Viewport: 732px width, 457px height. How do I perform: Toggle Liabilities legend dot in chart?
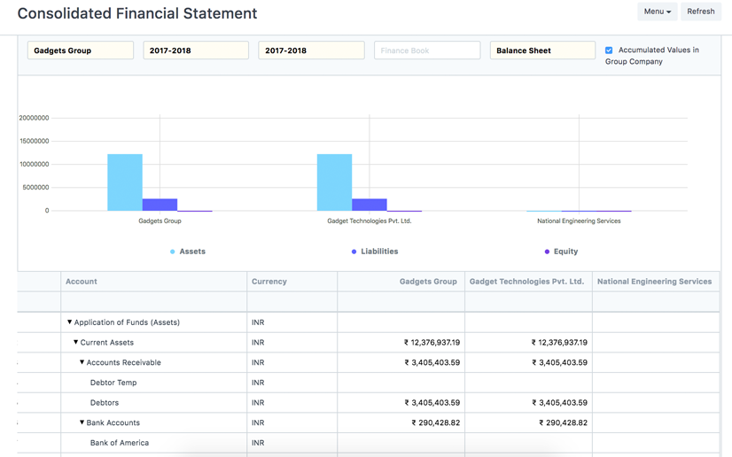click(x=354, y=252)
